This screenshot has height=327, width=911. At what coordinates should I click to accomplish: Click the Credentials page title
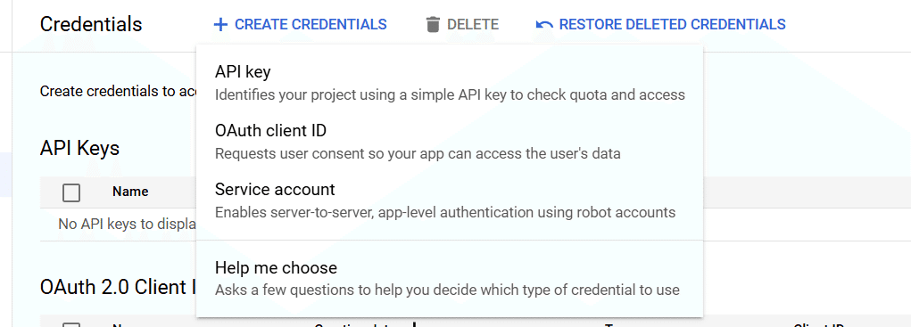91,24
